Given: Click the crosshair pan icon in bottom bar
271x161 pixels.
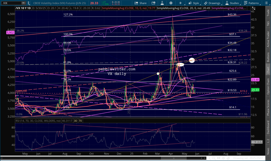Looking at the screenshot, I should tap(223, 158).
